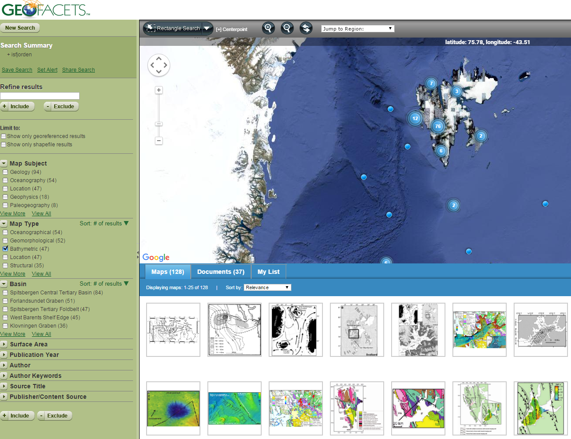Click the map pan control arrows
The height and width of the screenshot is (439, 571).
click(159, 66)
